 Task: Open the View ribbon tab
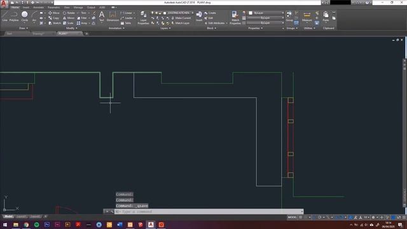67,7
